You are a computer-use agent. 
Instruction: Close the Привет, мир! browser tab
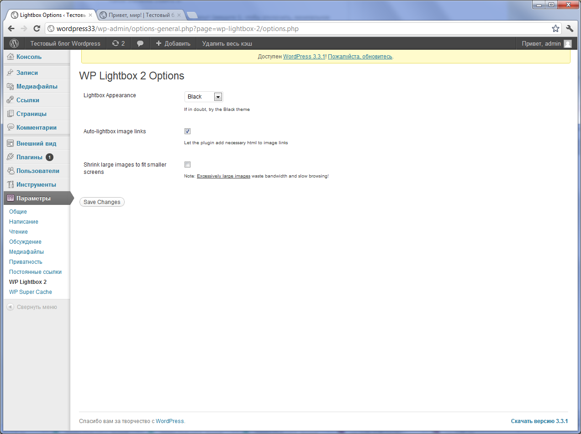pos(179,15)
